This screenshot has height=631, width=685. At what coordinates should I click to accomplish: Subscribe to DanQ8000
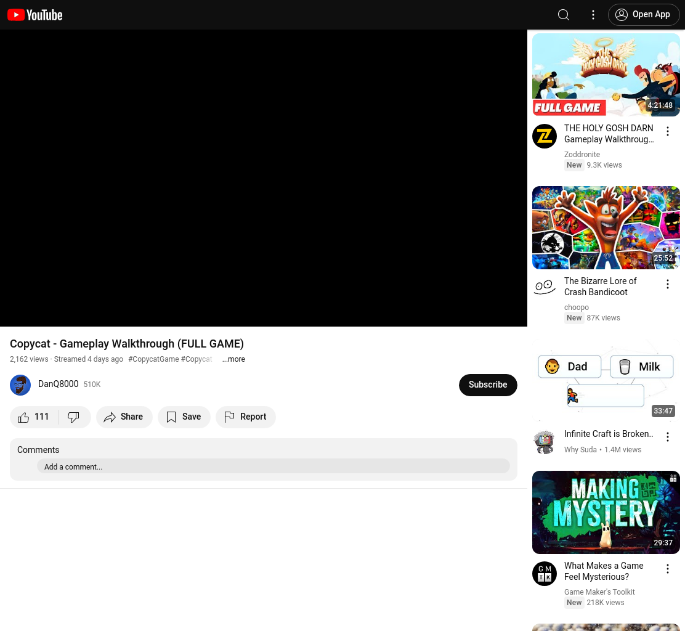coord(488,385)
